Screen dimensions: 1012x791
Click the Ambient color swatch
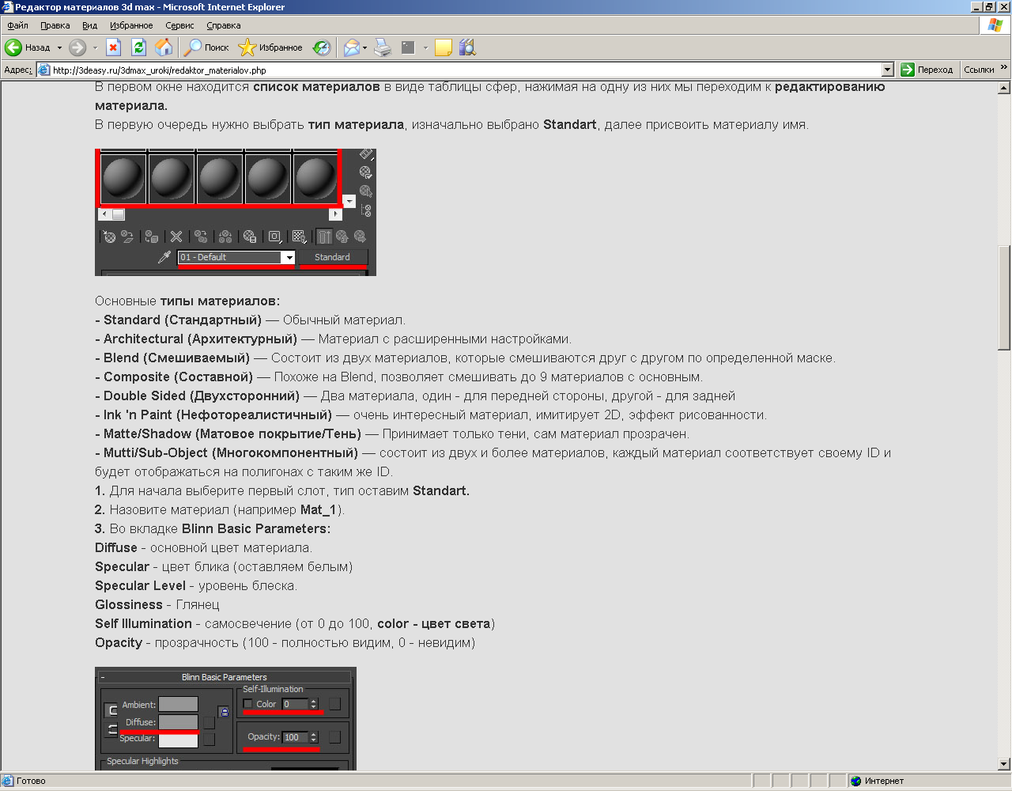(x=178, y=705)
